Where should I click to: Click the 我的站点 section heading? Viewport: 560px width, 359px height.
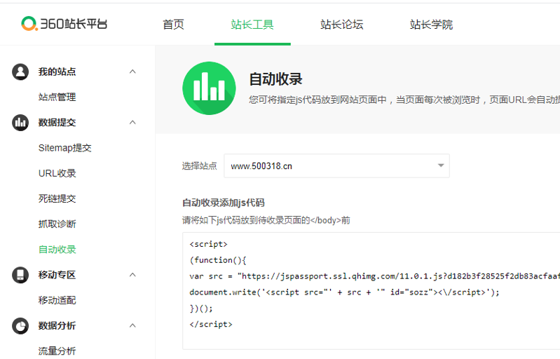pyautogui.click(x=57, y=72)
